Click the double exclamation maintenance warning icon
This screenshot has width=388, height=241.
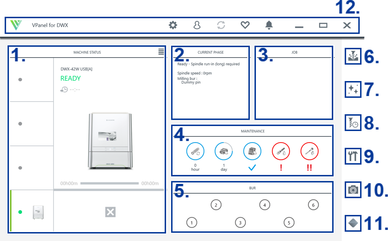(x=309, y=151)
